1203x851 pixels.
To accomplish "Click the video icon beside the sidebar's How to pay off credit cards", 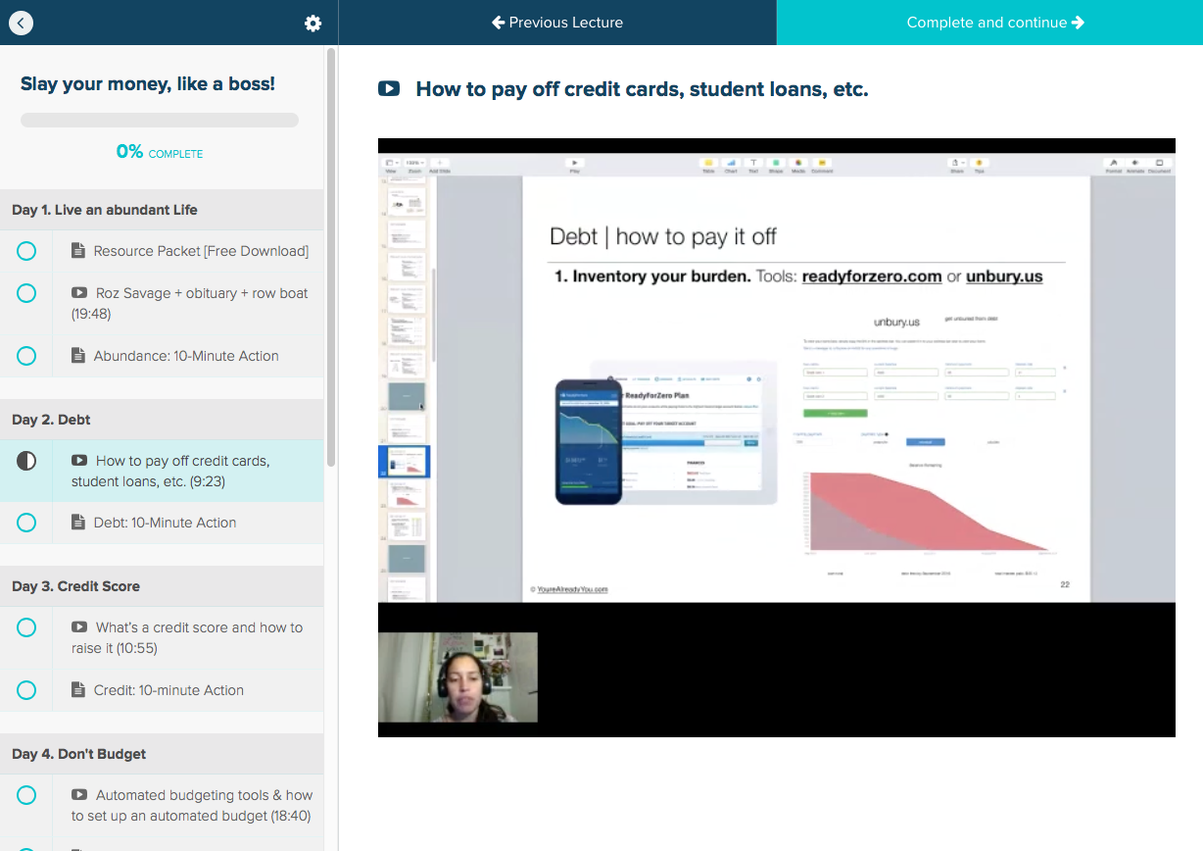I will pyautogui.click(x=79, y=461).
